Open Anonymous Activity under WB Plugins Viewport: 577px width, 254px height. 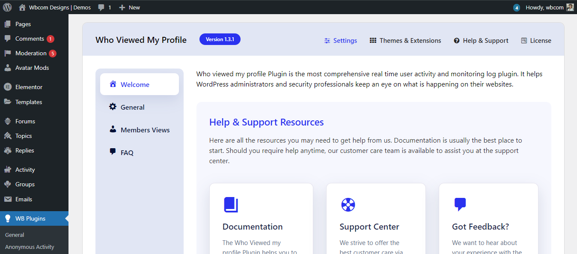coord(30,247)
